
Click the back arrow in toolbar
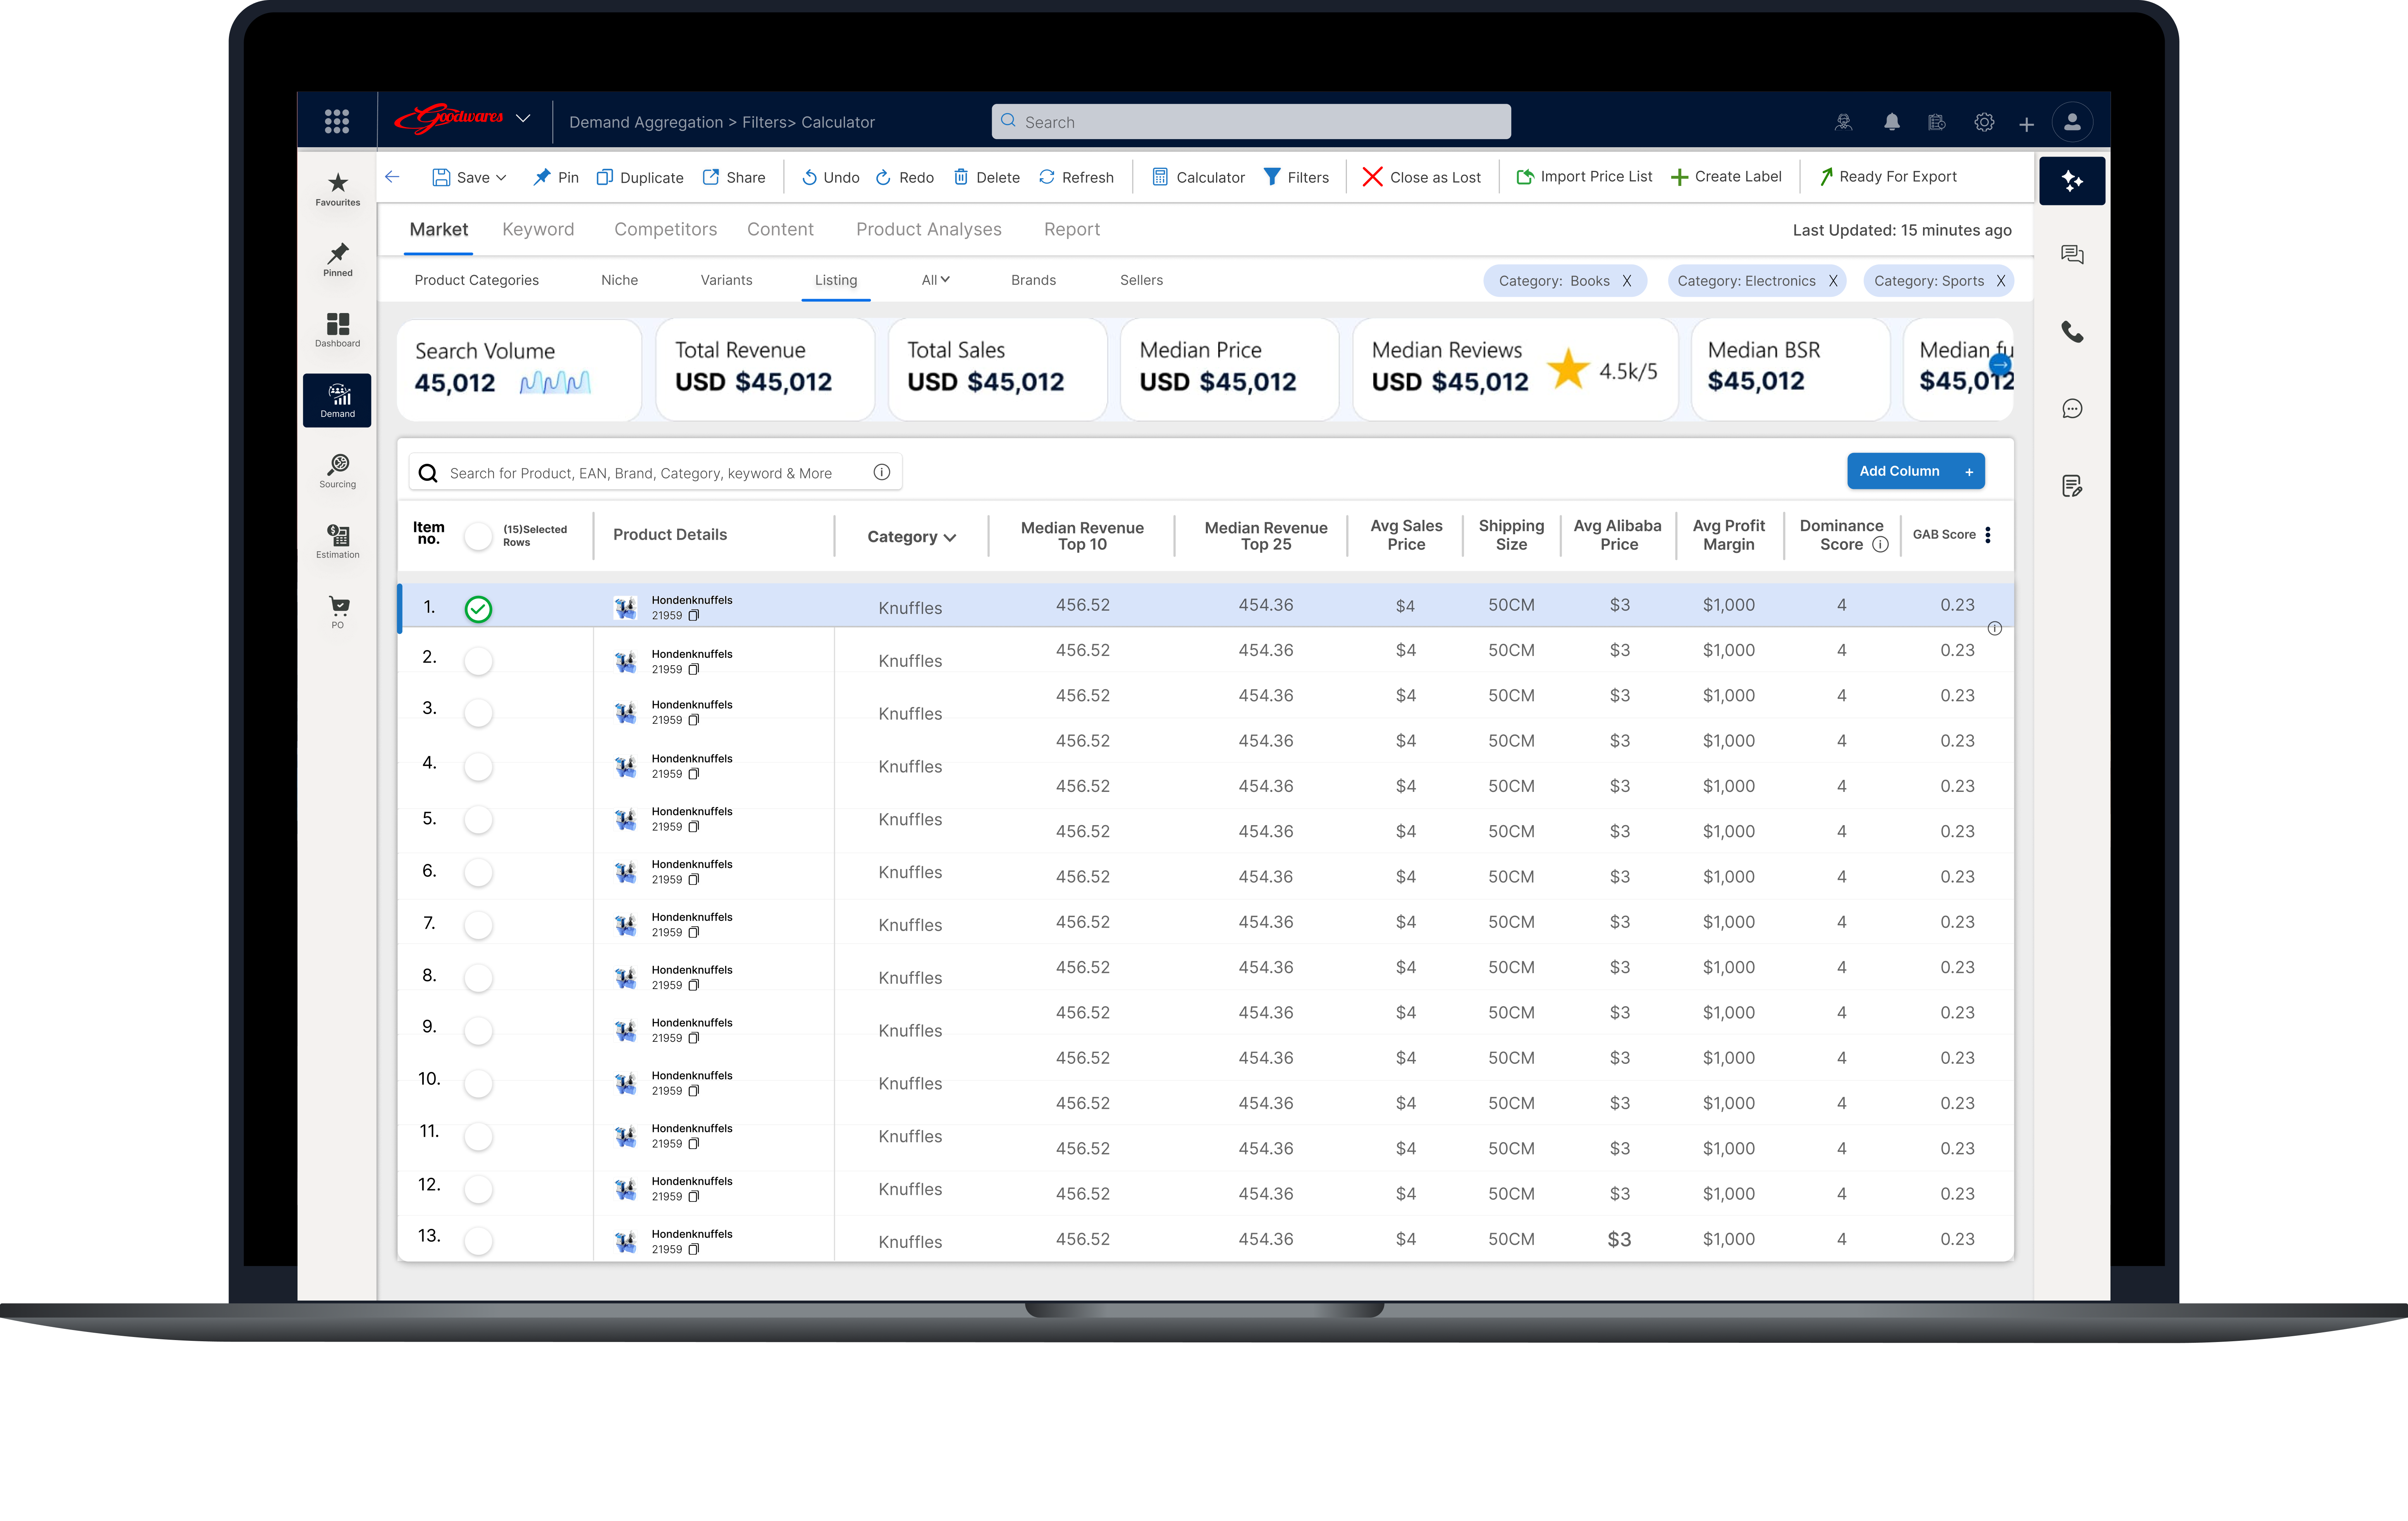pyautogui.click(x=392, y=177)
